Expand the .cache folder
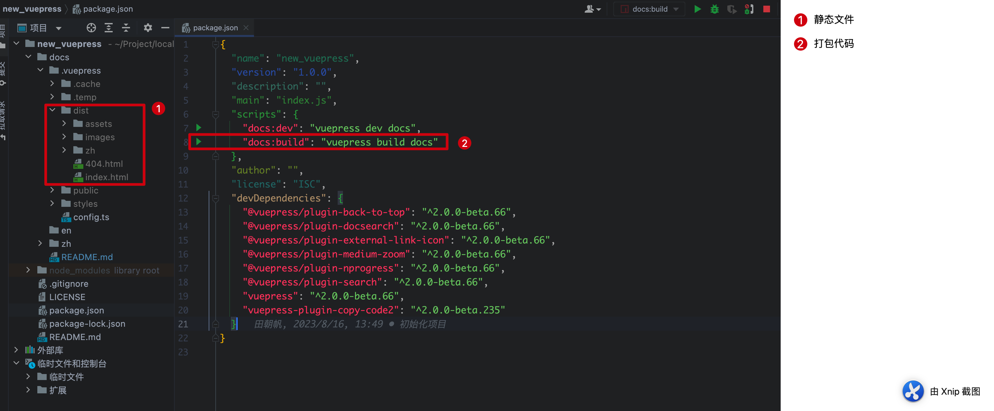994x411 pixels. coord(52,84)
